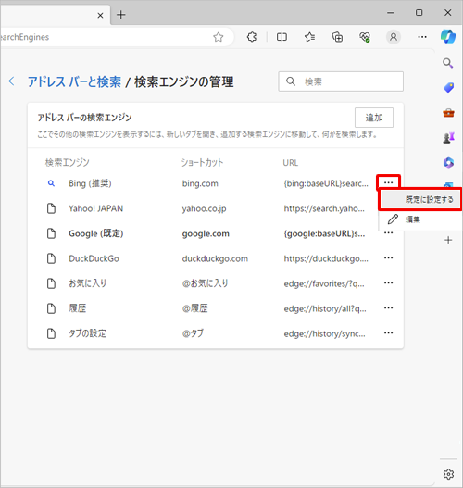Open more actions for タブの設定 row
The width and height of the screenshot is (463, 488).
pos(388,332)
